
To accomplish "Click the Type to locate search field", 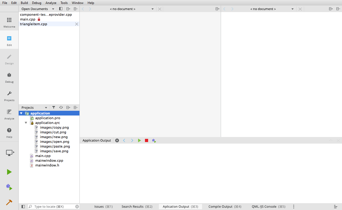I will [x=54, y=207].
